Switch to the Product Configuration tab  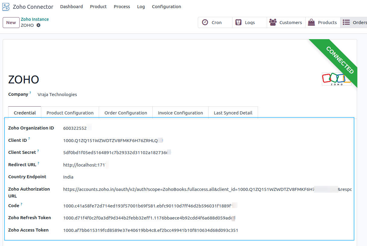pos(70,113)
